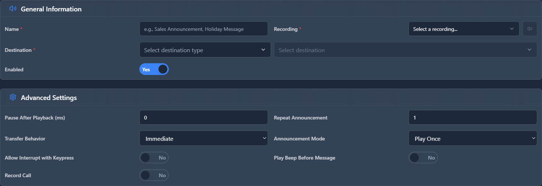Turn on the Record Call switch
Image resolution: width=542 pixels, height=186 pixels.
click(x=154, y=175)
